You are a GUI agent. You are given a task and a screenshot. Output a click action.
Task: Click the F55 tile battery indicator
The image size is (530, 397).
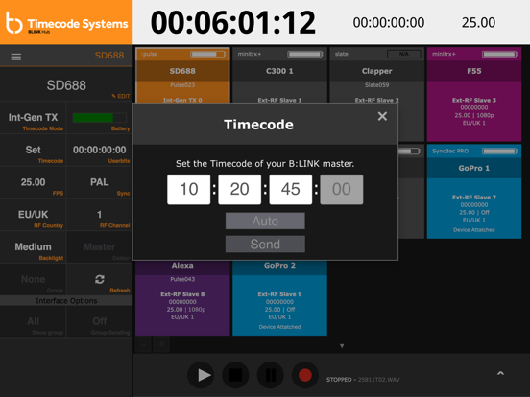tap(499, 54)
